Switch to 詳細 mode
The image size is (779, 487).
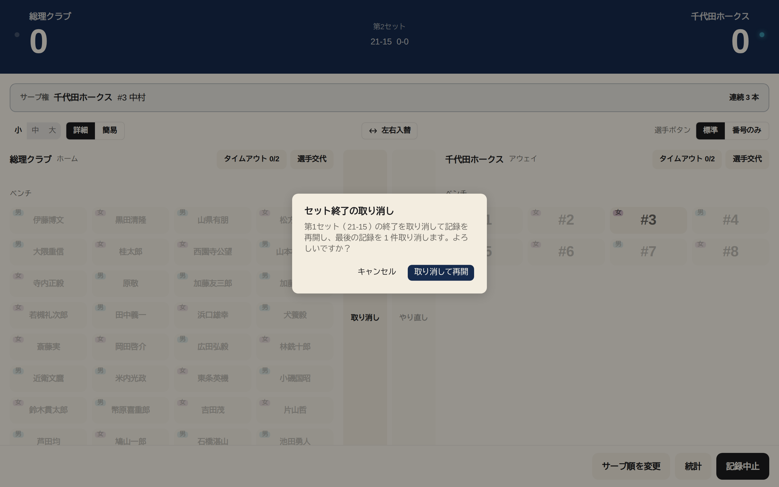[x=80, y=131]
